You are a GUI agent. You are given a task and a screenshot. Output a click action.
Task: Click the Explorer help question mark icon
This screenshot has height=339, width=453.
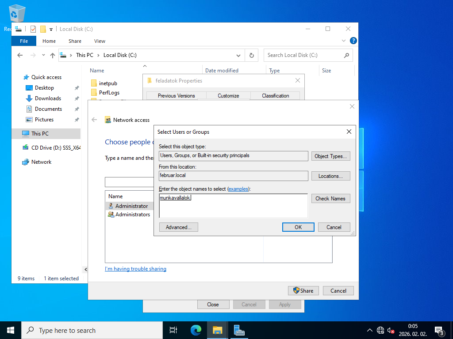point(353,41)
